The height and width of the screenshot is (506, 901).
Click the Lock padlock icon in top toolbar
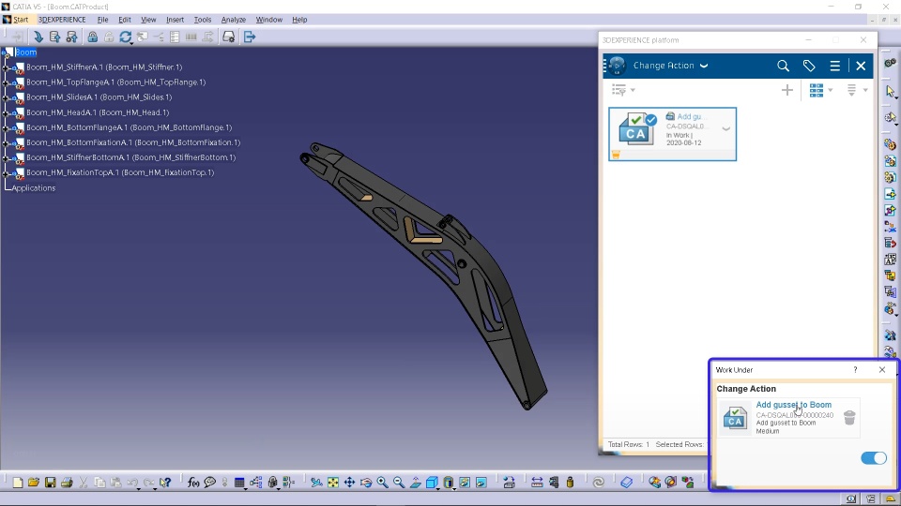[x=93, y=37]
